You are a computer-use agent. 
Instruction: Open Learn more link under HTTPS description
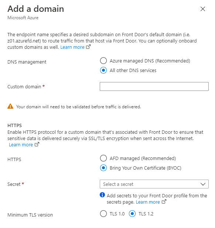(x=21, y=145)
